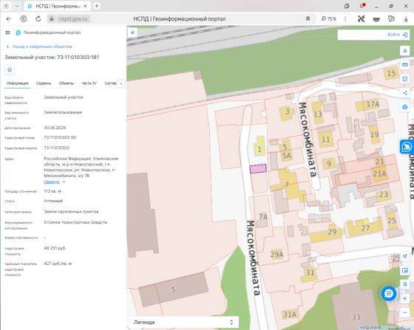The width and height of the screenshot is (414, 330).
Task: Open the Объекты tab
Action: (x=67, y=83)
